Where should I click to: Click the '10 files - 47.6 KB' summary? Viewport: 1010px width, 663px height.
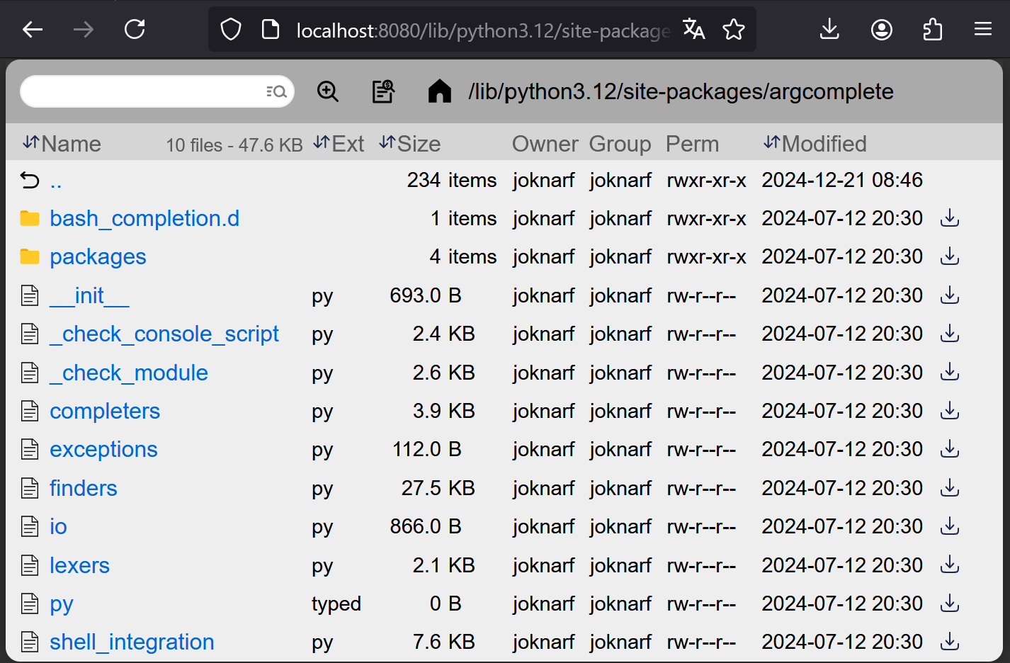click(x=234, y=145)
